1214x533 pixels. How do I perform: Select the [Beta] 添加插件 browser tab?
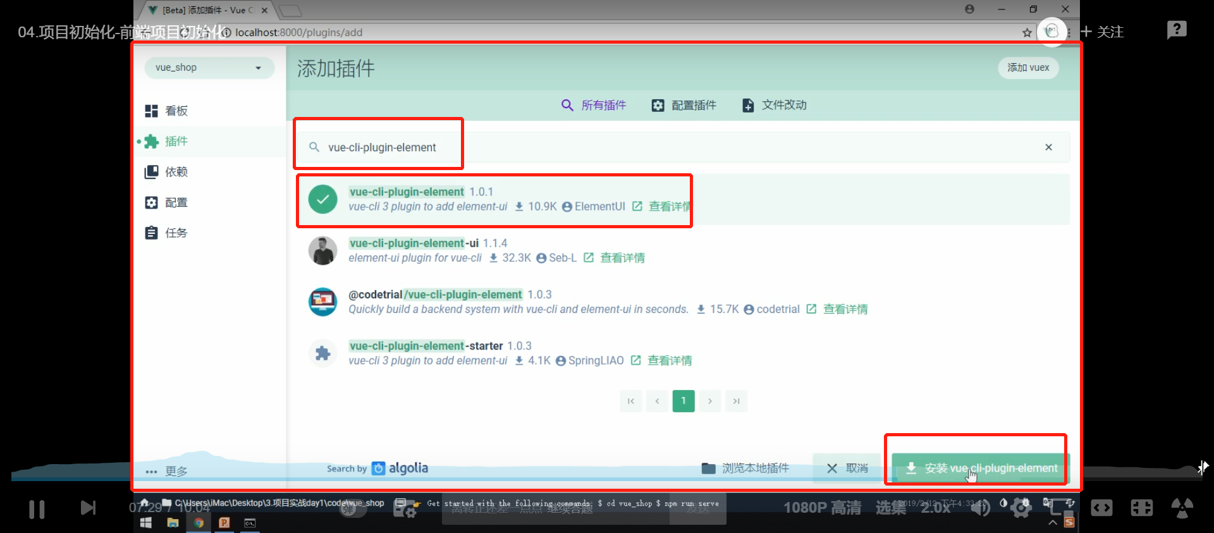[207, 10]
